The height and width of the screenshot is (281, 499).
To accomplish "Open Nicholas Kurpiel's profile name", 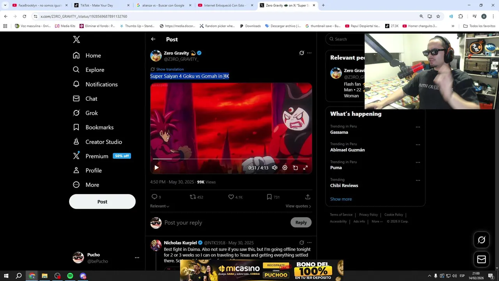I will 180,243.
